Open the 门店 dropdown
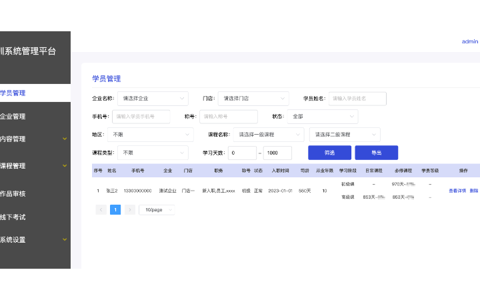Image resolution: width=480 pixels, height=300 pixels. [x=253, y=99]
